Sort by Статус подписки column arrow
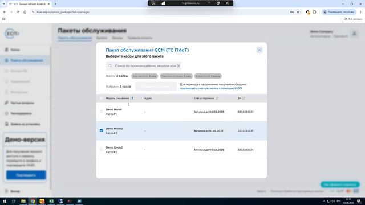The height and width of the screenshot is (205, 365). (x=217, y=98)
